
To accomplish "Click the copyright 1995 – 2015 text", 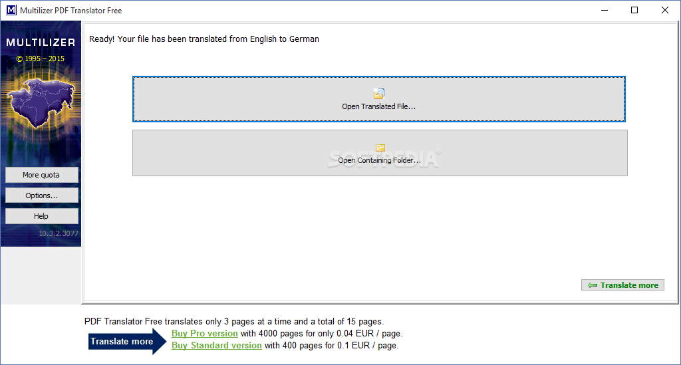I will pos(41,59).
